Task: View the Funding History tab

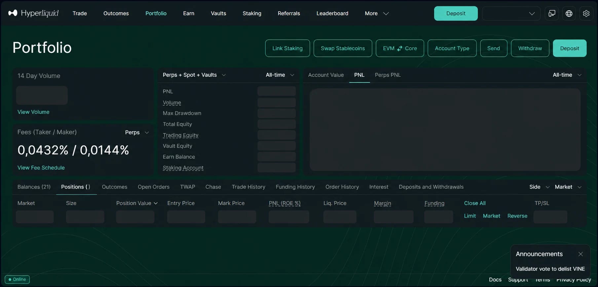Action: point(295,187)
